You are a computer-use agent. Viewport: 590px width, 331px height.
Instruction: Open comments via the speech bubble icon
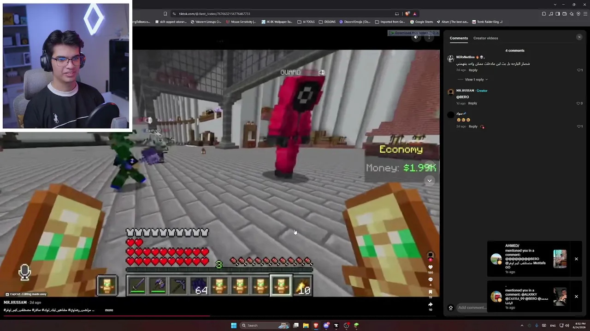coord(431,280)
